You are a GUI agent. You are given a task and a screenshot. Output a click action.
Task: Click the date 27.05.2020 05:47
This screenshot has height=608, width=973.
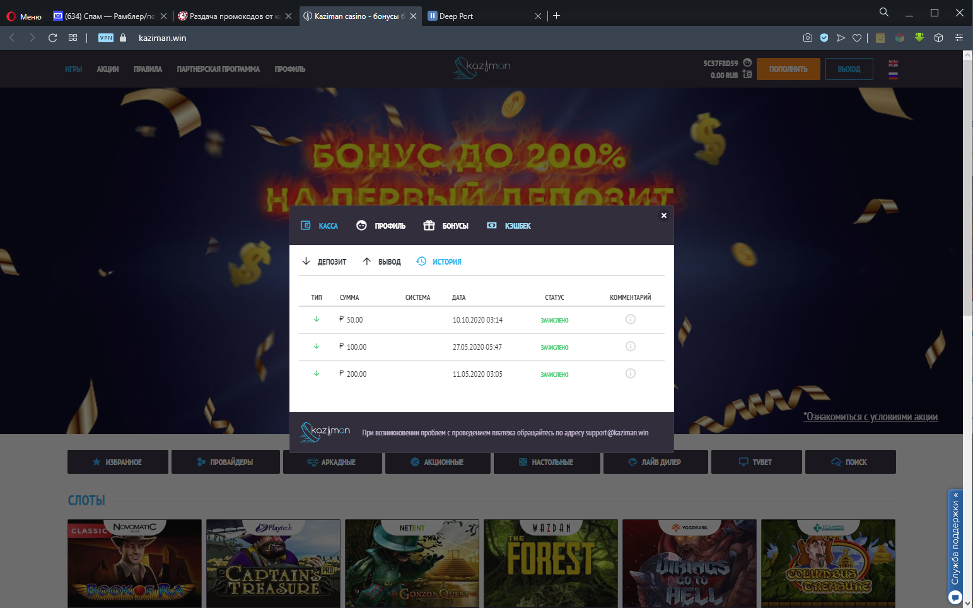point(477,347)
